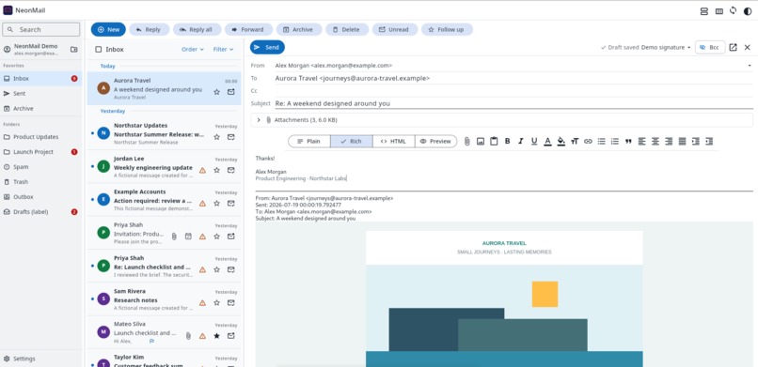Switch editor to HTML mode

point(393,142)
